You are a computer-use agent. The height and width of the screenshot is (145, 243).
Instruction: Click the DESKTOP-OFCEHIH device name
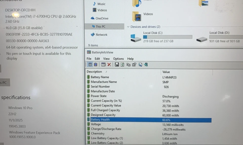coord(20,10)
